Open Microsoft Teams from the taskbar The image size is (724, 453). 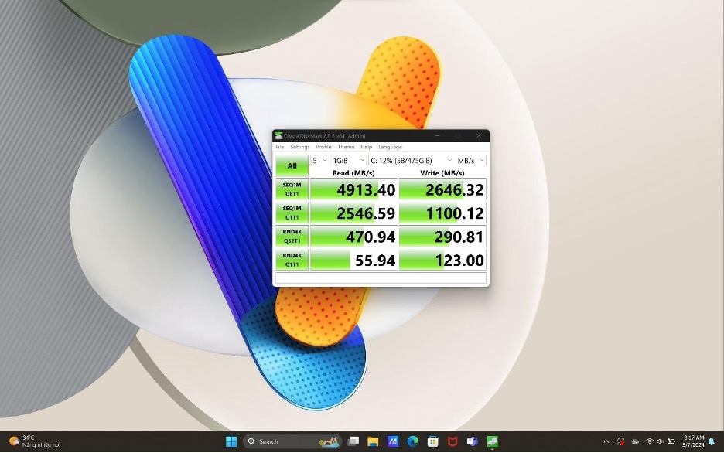click(x=472, y=441)
